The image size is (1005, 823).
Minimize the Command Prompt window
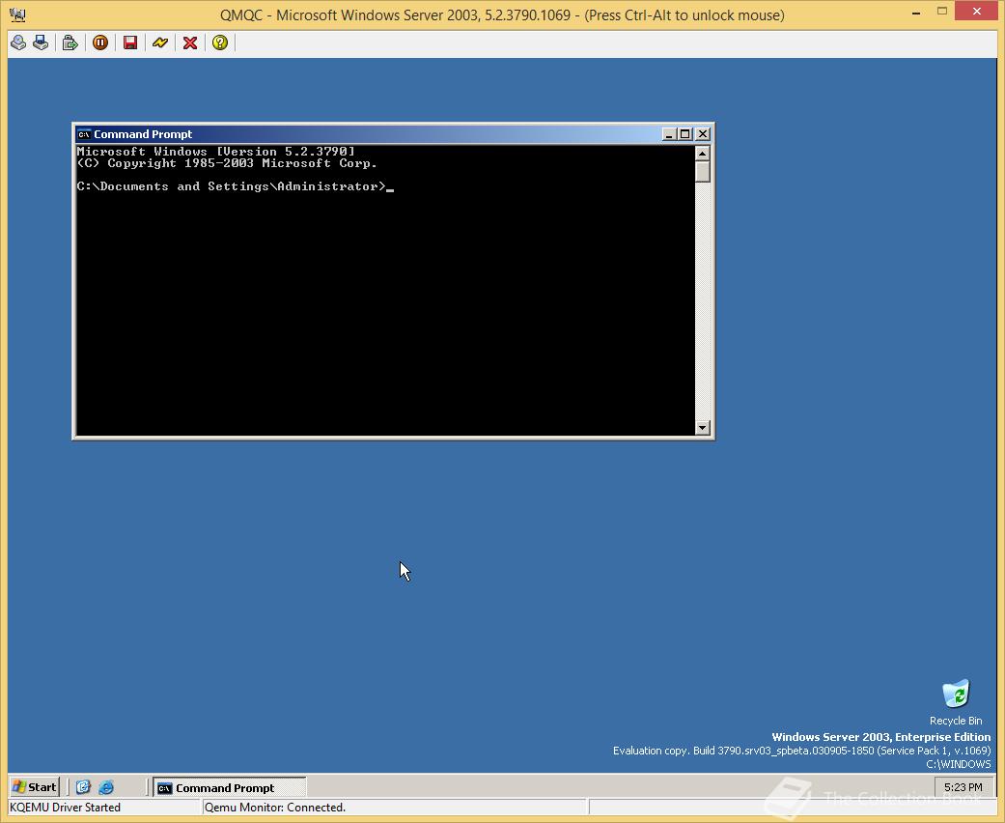[669, 134]
